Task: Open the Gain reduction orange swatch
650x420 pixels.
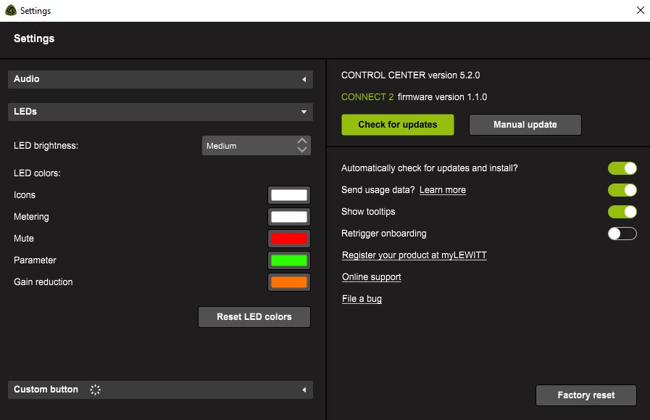Action: [x=289, y=282]
